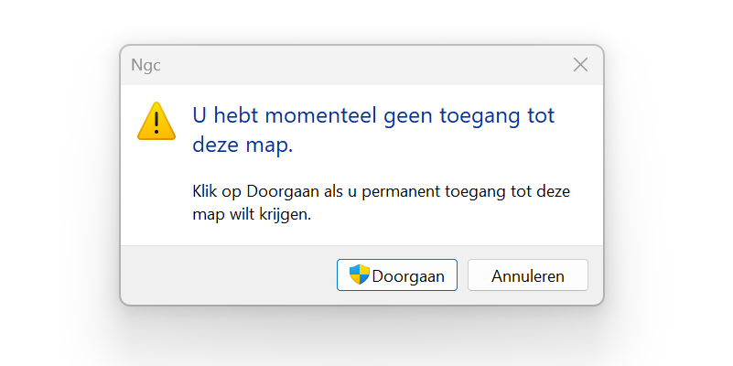The image size is (733, 366).
Task: Click the empty title bar area beside Ngc
Action: 364,65
